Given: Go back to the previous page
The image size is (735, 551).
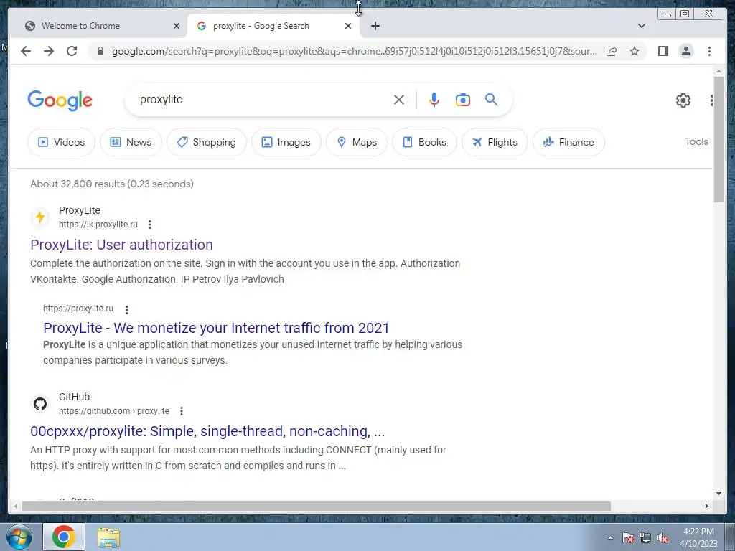Looking at the screenshot, I should pyautogui.click(x=26, y=51).
